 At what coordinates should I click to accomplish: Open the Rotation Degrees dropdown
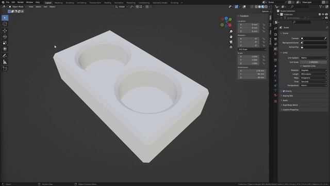tap(313, 70)
